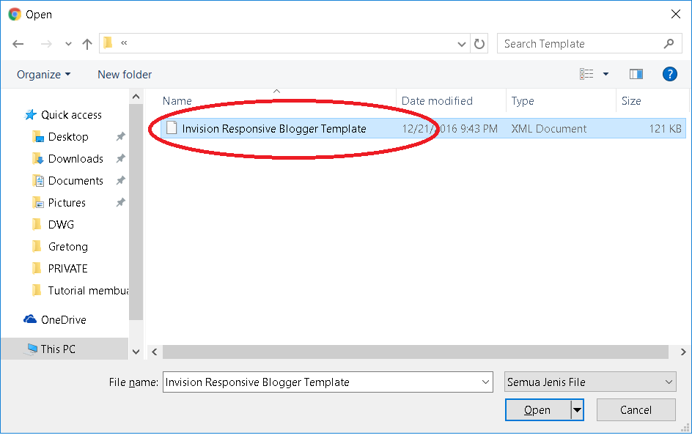Click the horizontal scrollbar right arrow
This screenshot has width=692, height=438.
point(682,352)
